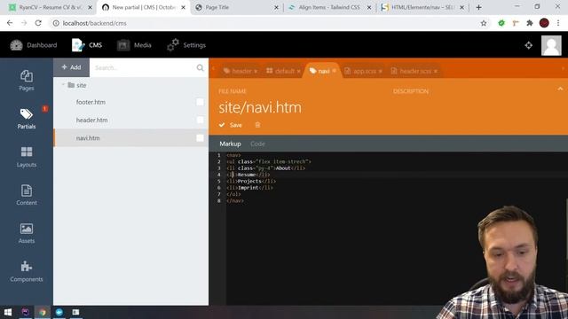The image size is (568, 319).
Task: Open the user account avatar
Action: click(x=551, y=45)
